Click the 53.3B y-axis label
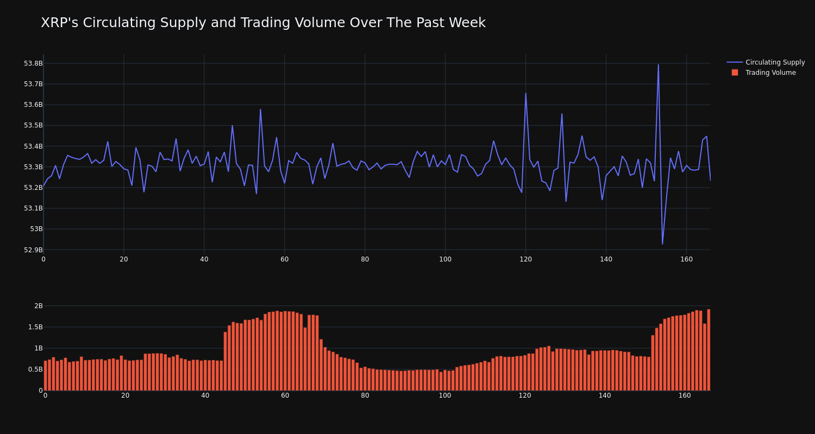The width and height of the screenshot is (815, 434). click(33, 167)
